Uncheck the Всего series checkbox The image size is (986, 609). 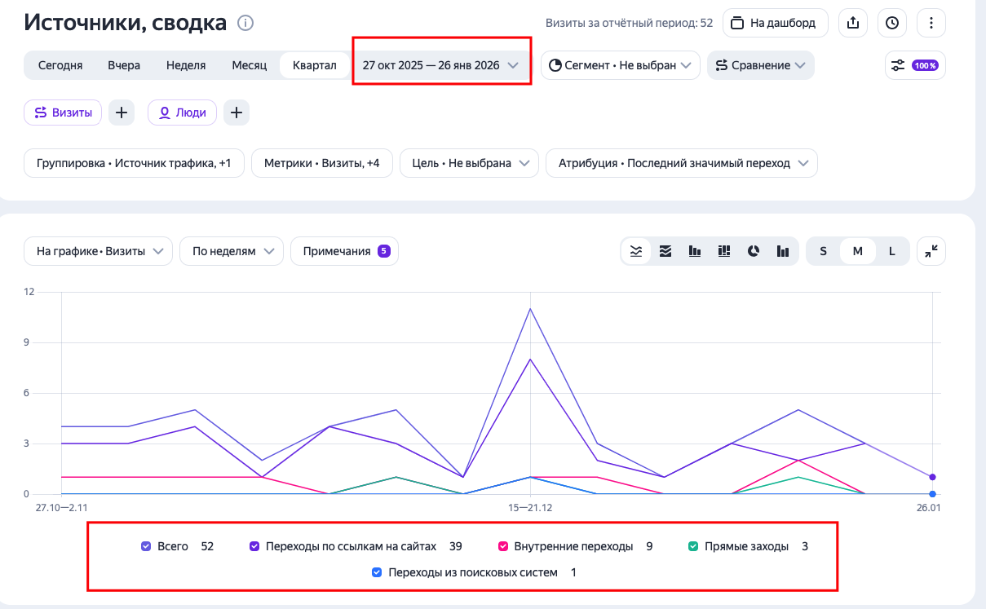pos(146,546)
